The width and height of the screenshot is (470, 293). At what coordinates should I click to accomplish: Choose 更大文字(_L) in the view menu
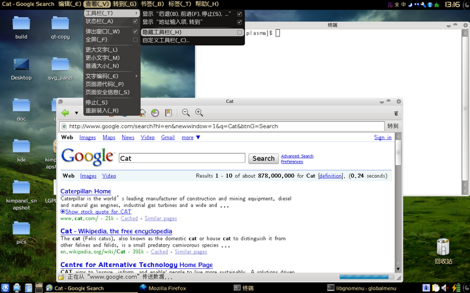[112, 49]
